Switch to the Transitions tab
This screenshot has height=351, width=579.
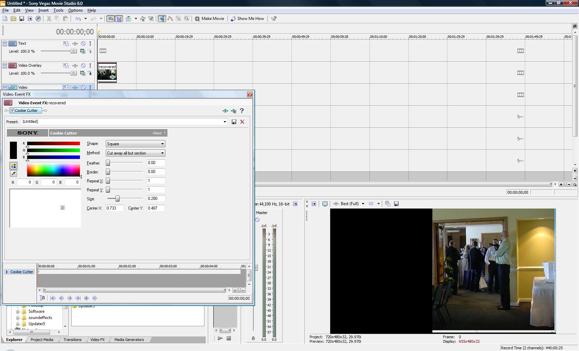pos(72,340)
